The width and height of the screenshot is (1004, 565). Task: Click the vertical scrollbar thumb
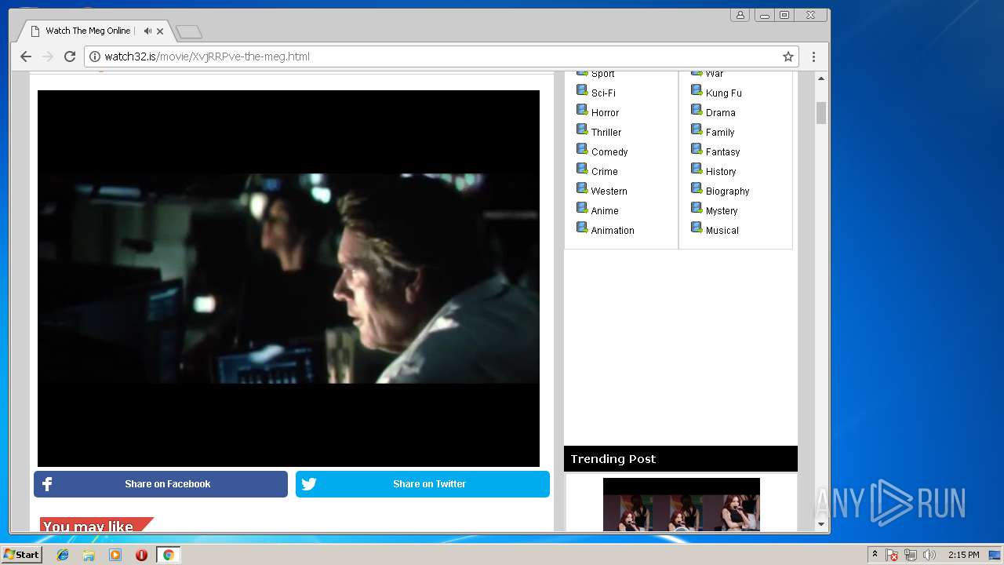click(x=821, y=113)
